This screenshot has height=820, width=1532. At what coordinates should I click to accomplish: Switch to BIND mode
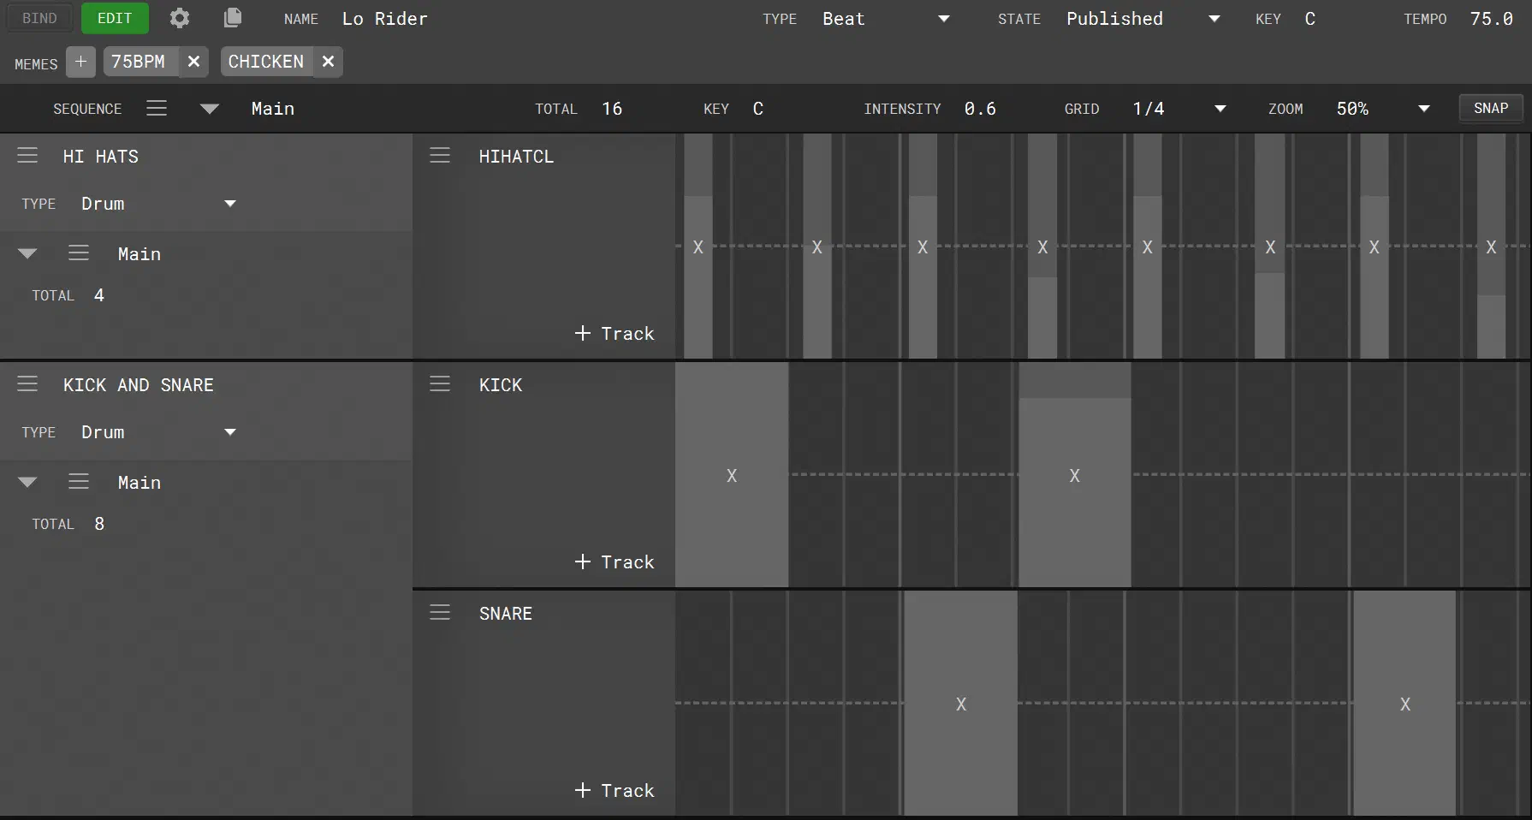(39, 18)
